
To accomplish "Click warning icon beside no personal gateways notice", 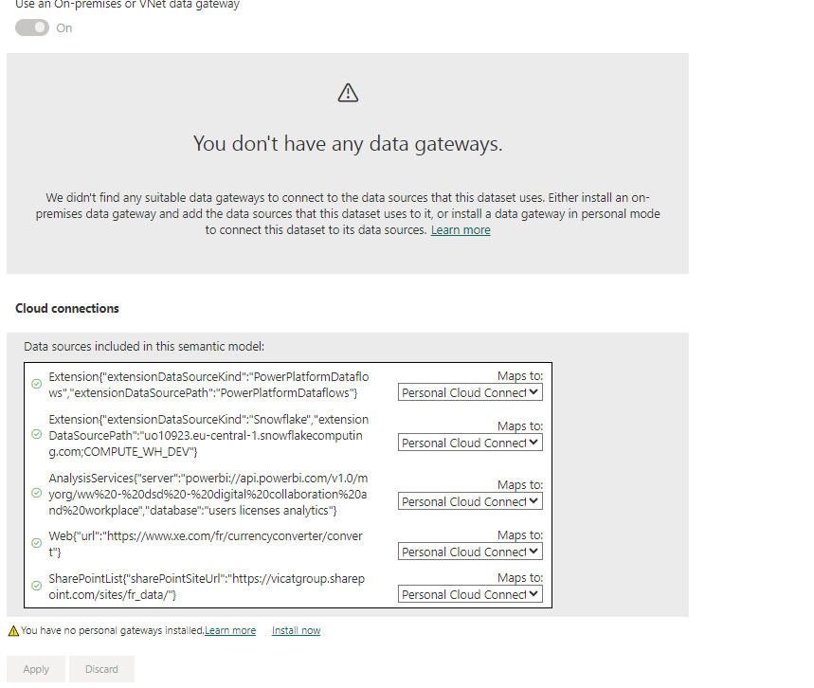I will coord(13,631).
